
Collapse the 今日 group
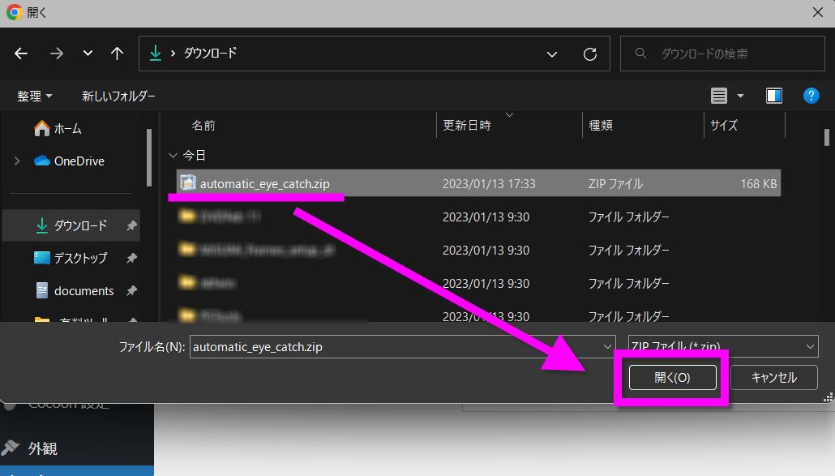click(x=172, y=155)
